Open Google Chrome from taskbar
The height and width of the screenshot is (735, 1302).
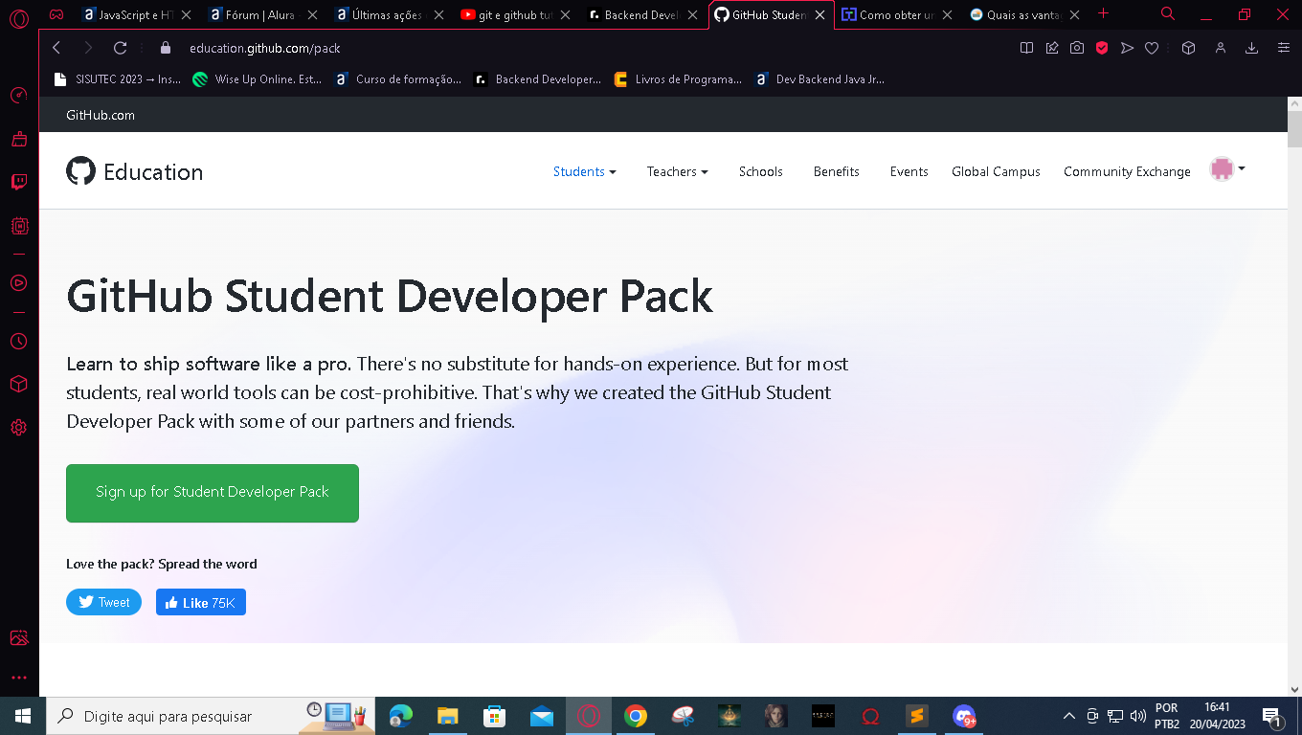point(636,716)
